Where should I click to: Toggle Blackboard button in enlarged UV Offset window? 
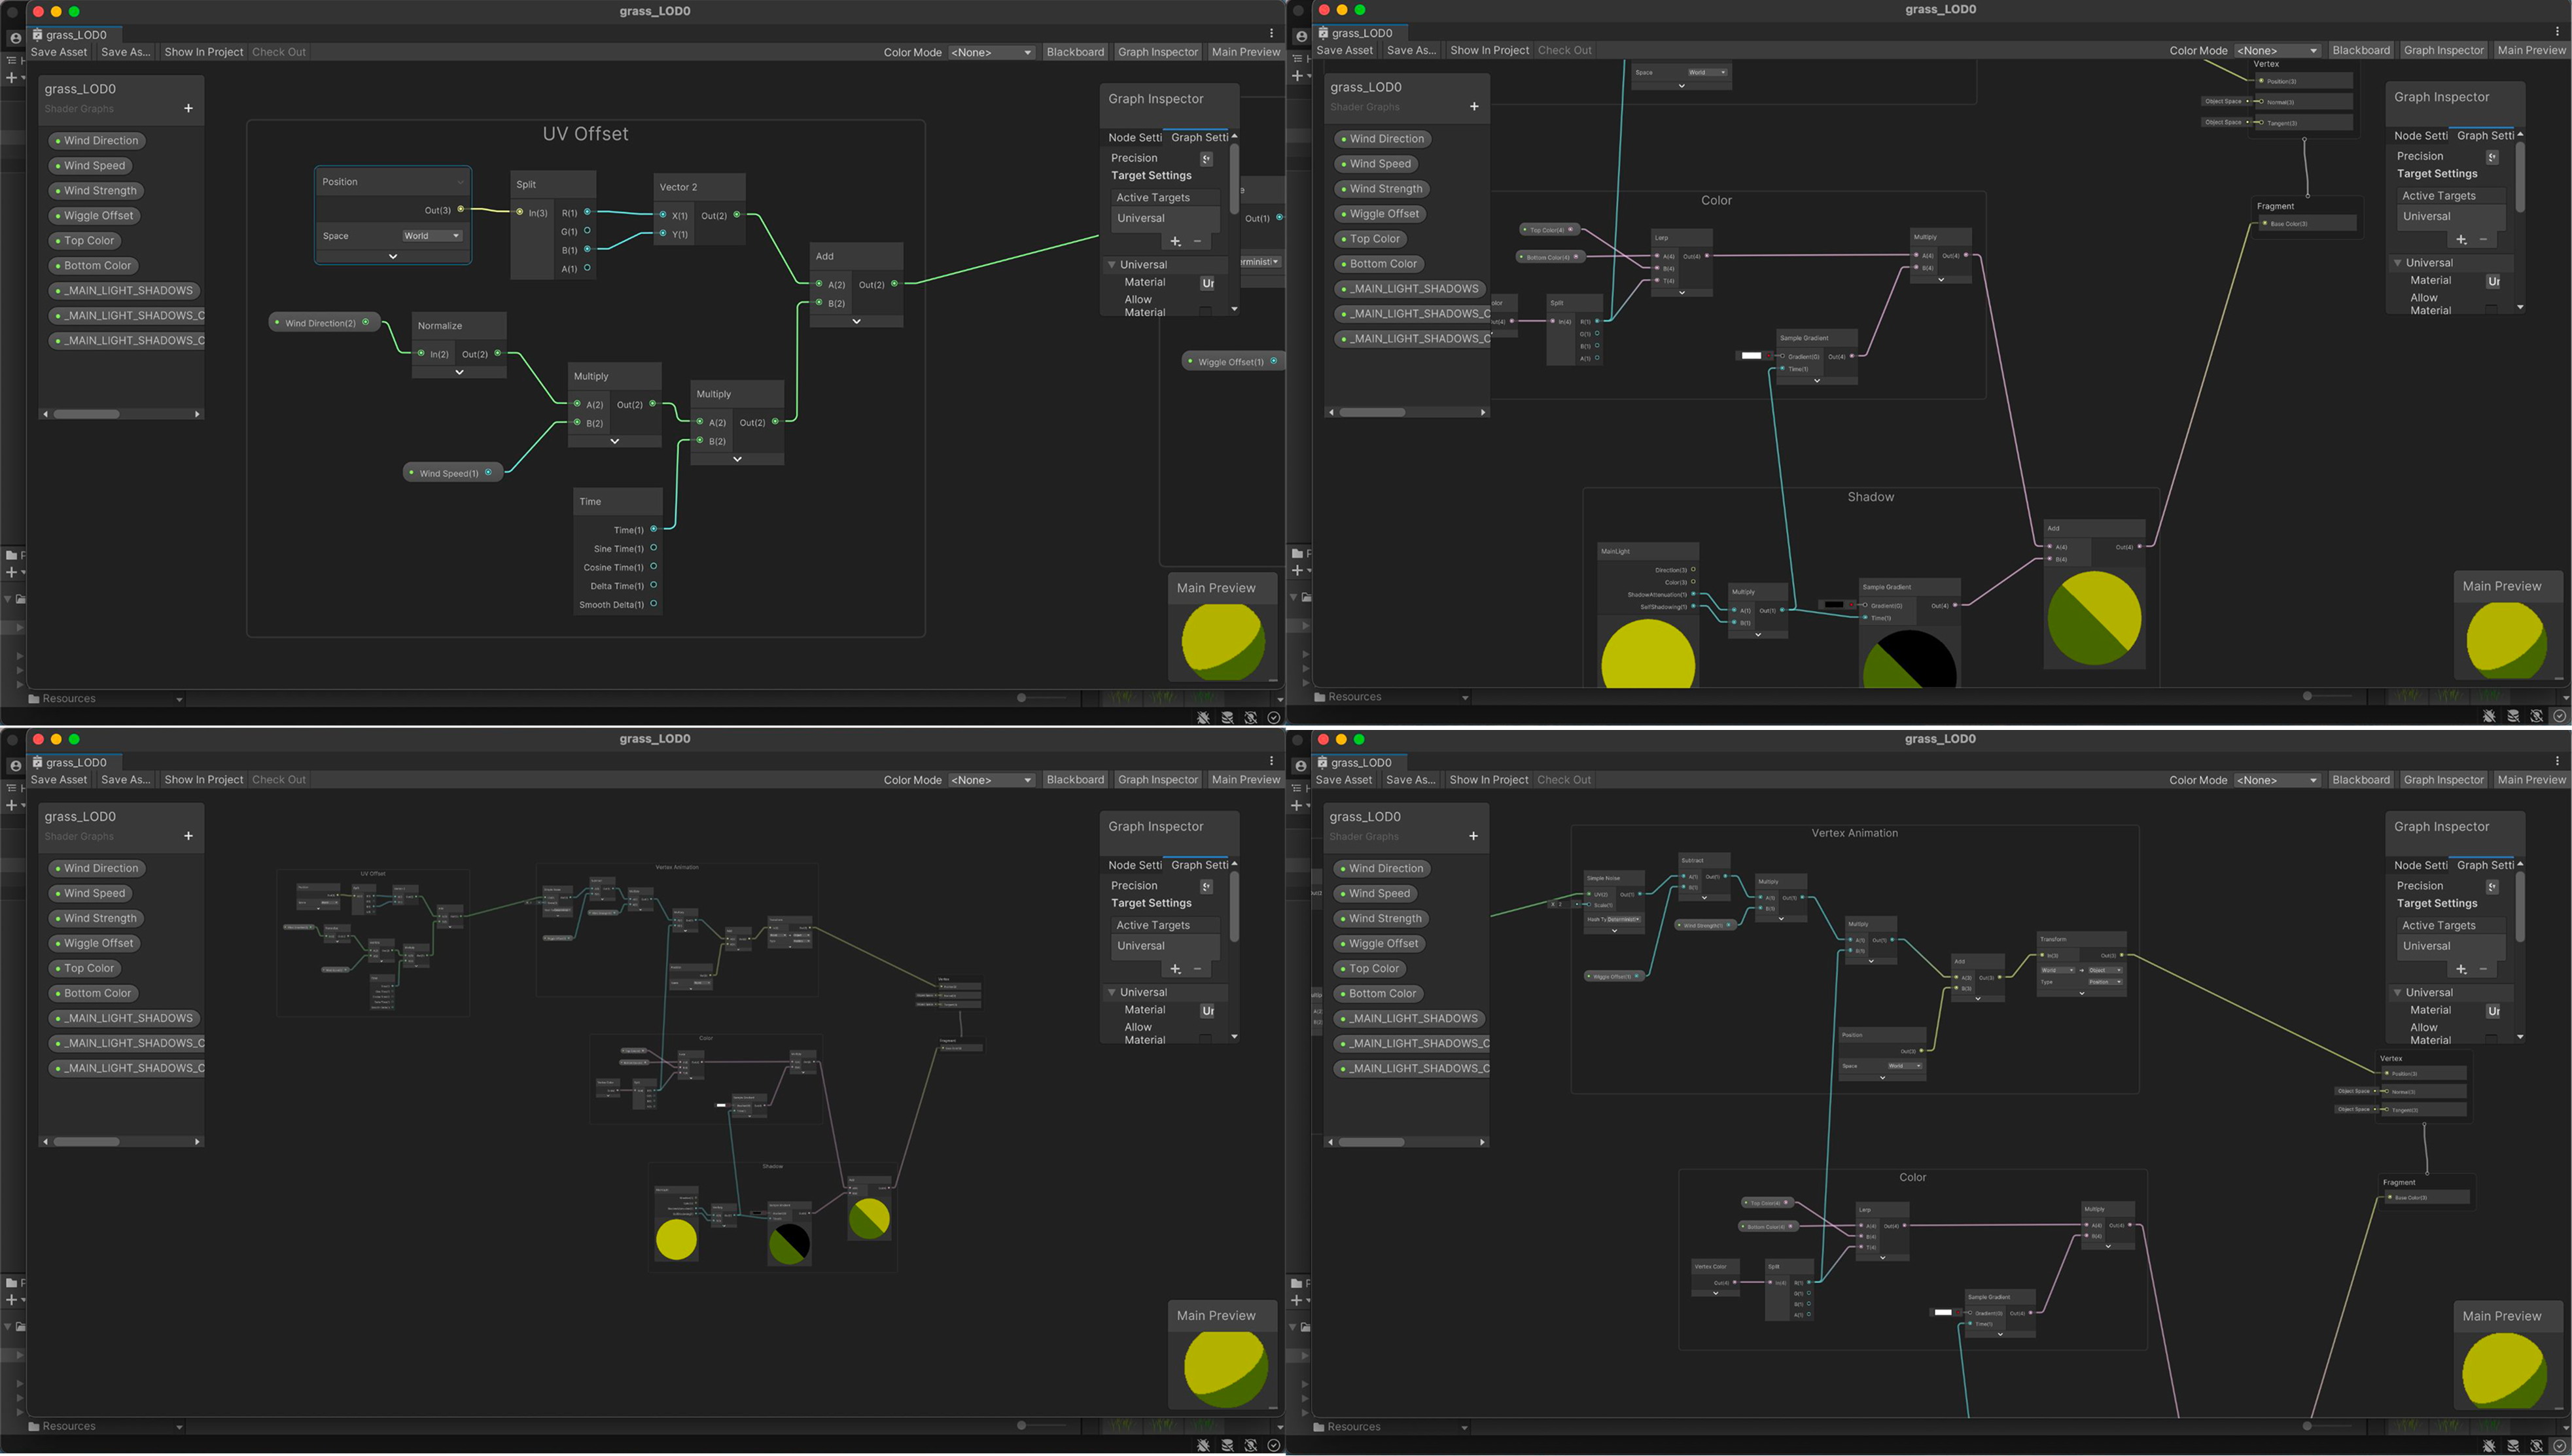coord(1075,52)
